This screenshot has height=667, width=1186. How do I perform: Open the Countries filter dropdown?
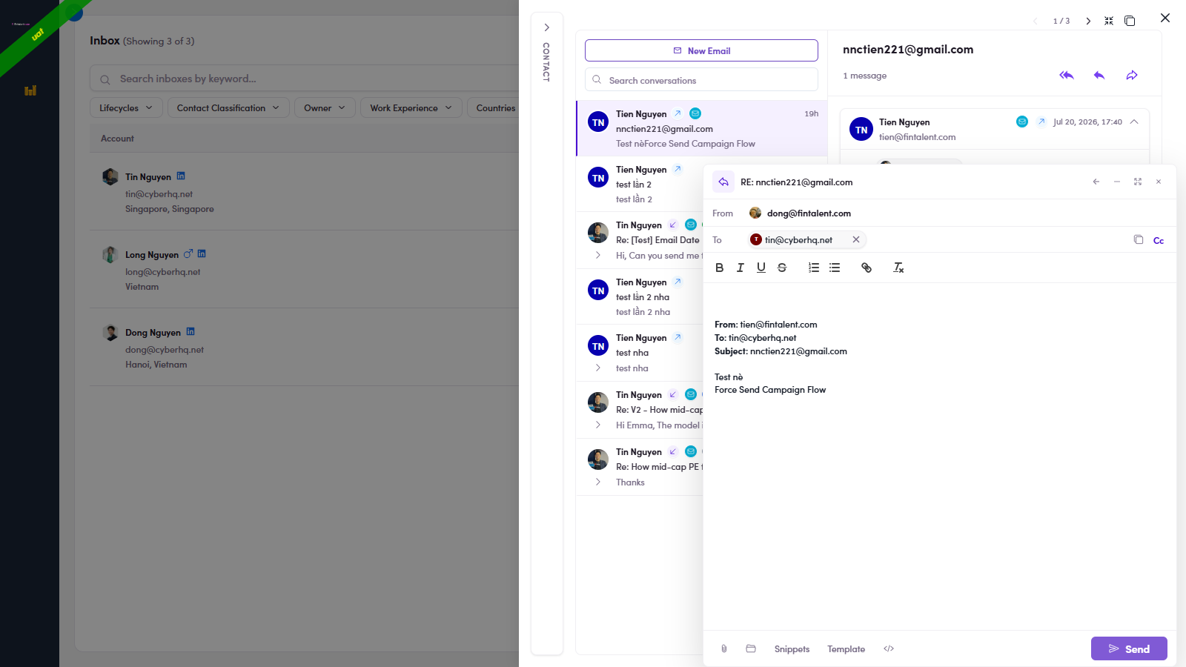(x=495, y=107)
